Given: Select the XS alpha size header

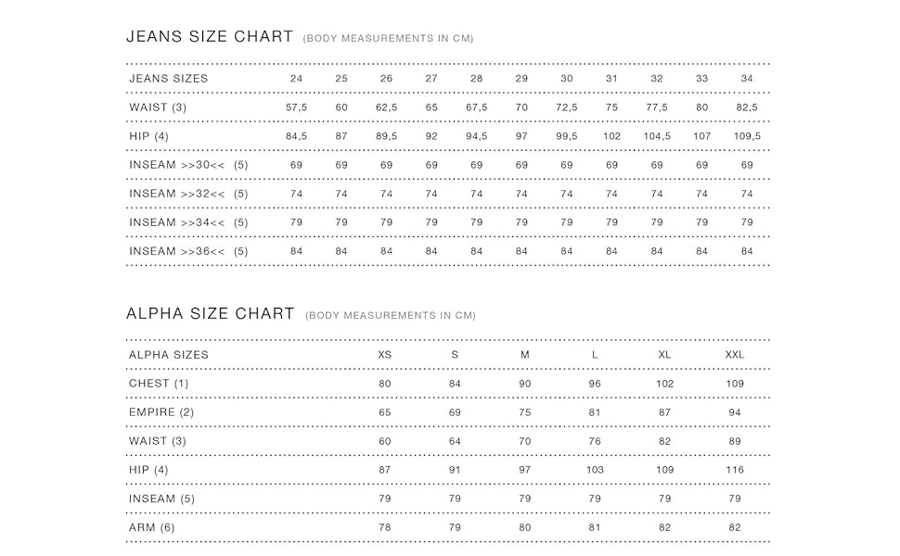Looking at the screenshot, I should click(385, 355).
